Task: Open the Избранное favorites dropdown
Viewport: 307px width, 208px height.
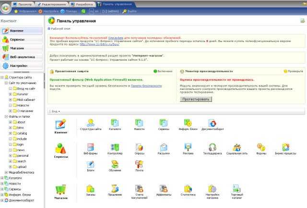Action: 25,11
